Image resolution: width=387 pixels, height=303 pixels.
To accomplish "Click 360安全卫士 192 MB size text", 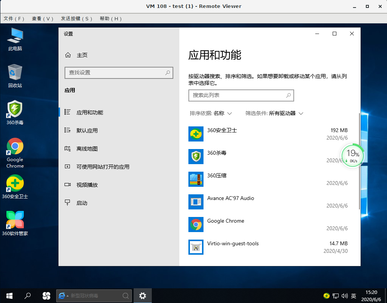I will 339,130.
